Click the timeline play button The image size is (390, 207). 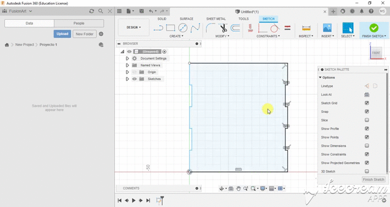point(134,200)
